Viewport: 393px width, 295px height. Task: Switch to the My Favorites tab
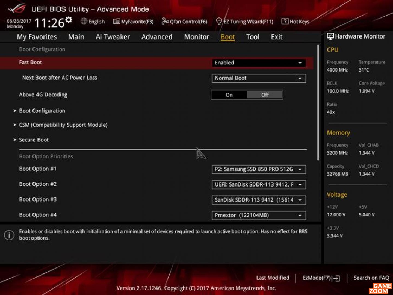tap(37, 37)
